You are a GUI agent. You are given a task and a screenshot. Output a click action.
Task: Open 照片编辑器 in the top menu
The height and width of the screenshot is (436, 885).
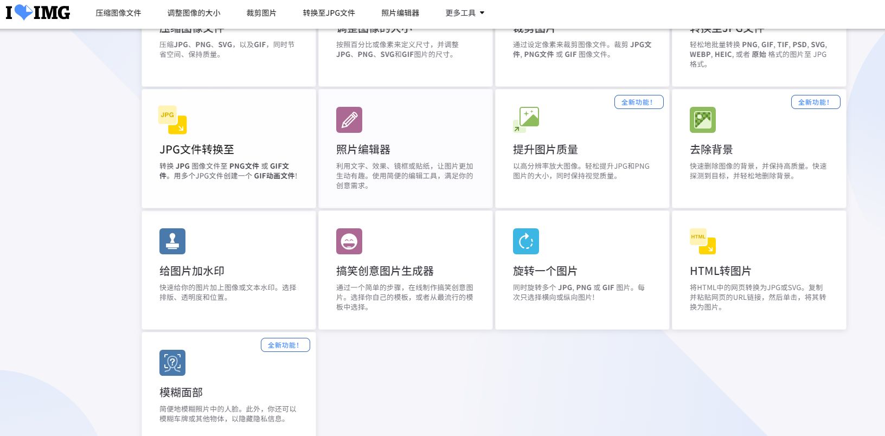pos(400,13)
